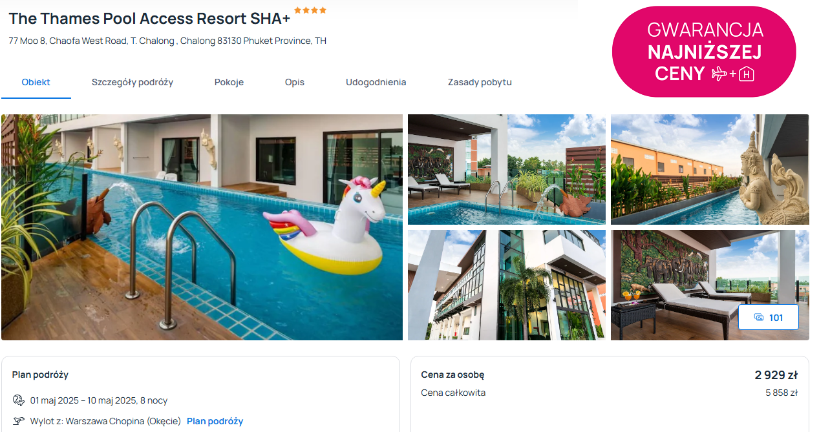Open the Thai statue by pool thumbnail
The image size is (819, 432).
710,169
